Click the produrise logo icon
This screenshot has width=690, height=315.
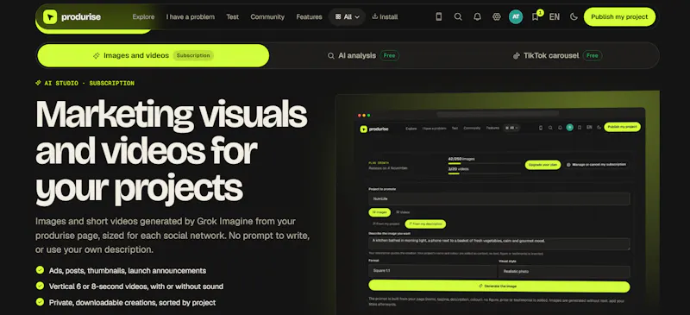click(x=50, y=17)
